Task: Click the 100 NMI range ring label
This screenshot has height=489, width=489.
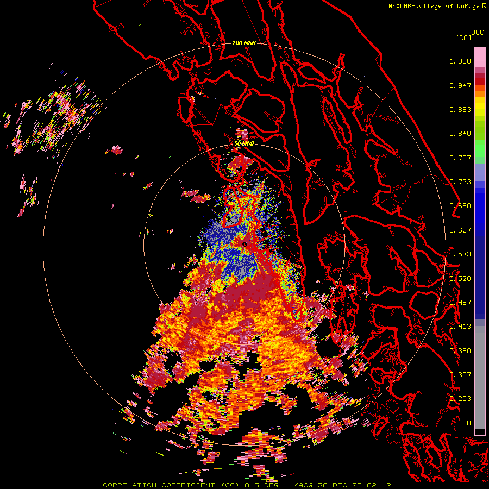Action: (244, 43)
